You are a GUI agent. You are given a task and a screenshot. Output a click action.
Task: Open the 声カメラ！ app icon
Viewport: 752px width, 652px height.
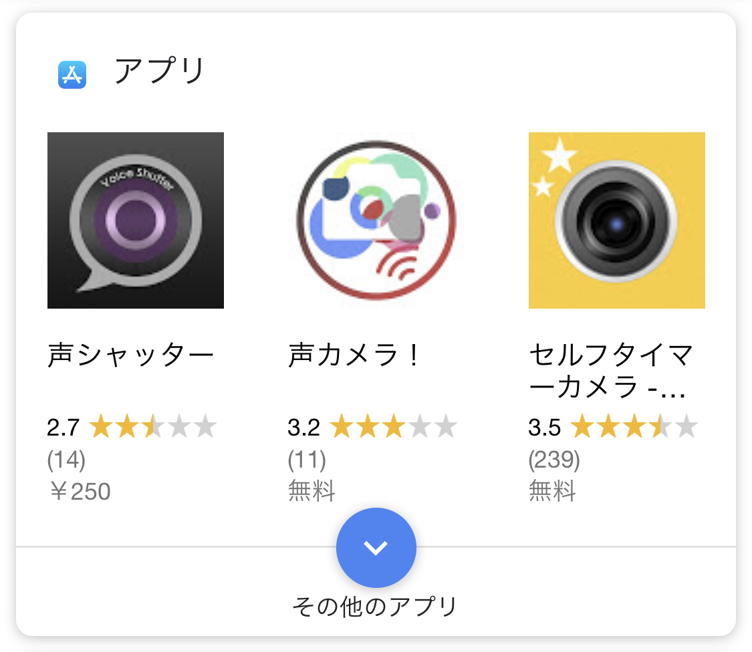[376, 220]
